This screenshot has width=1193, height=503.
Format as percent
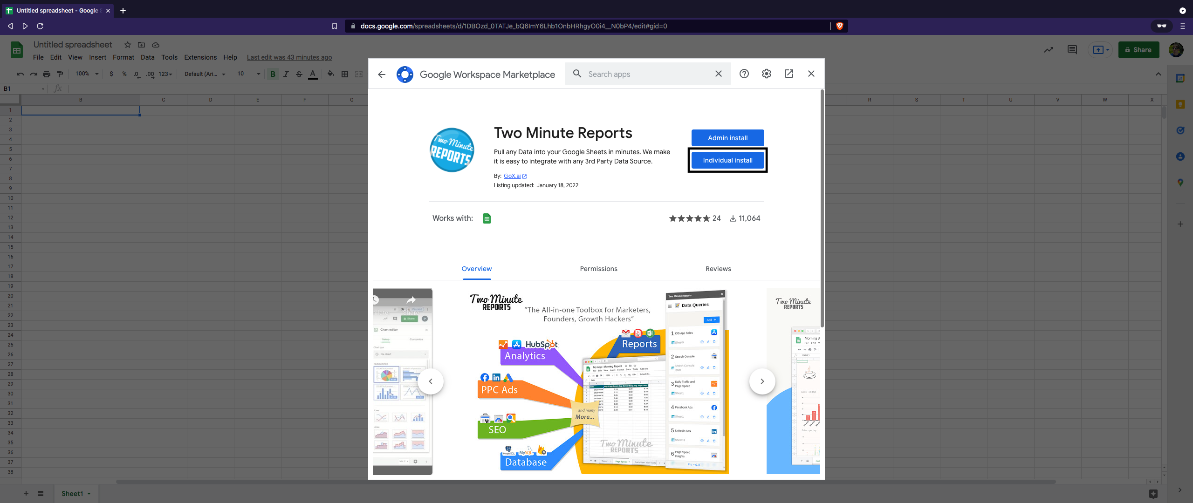tap(124, 74)
